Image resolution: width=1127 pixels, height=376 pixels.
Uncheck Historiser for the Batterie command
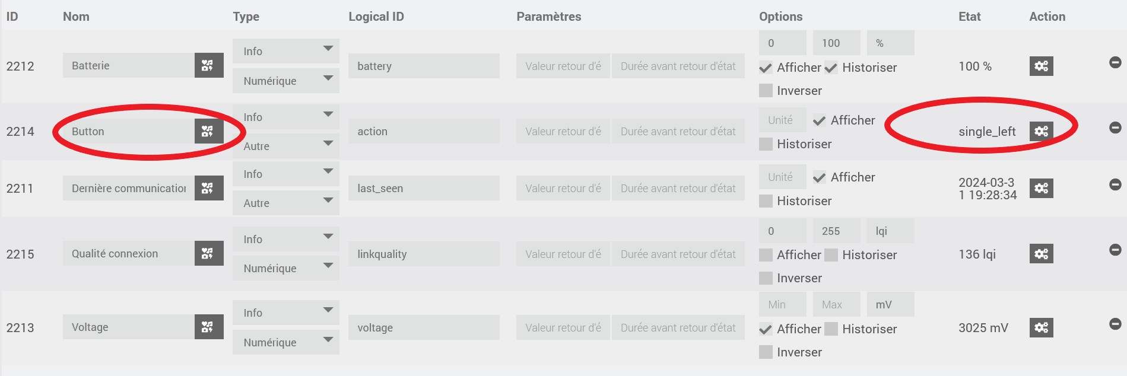click(x=831, y=68)
